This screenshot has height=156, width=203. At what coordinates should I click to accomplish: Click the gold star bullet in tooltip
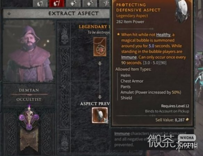[x=118, y=34]
